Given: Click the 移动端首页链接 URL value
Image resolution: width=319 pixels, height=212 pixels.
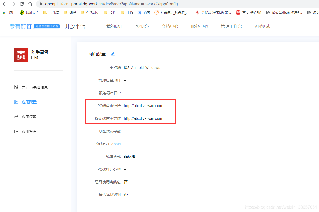Looking at the screenshot, I should (143, 118).
